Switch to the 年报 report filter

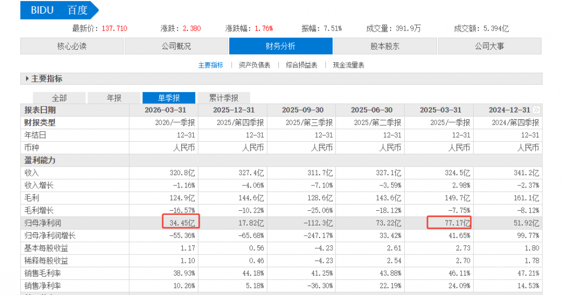pyautogui.click(x=114, y=98)
